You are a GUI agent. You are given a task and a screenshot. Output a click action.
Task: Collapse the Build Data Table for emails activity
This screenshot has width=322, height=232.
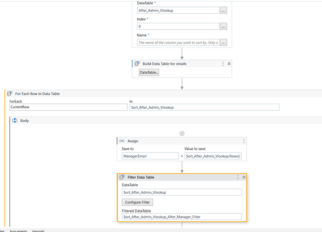(x=229, y=63)
